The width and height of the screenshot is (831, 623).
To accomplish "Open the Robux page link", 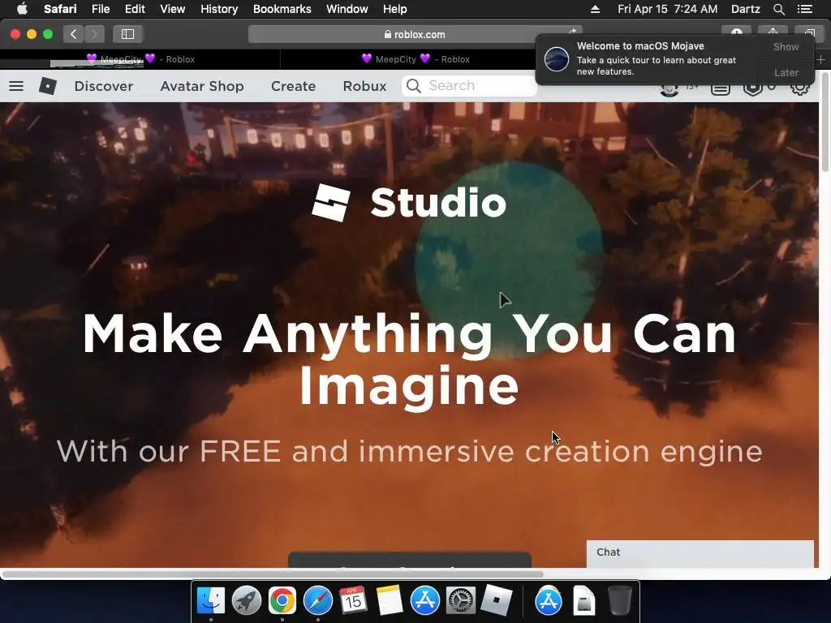I will tap(364, 86).
